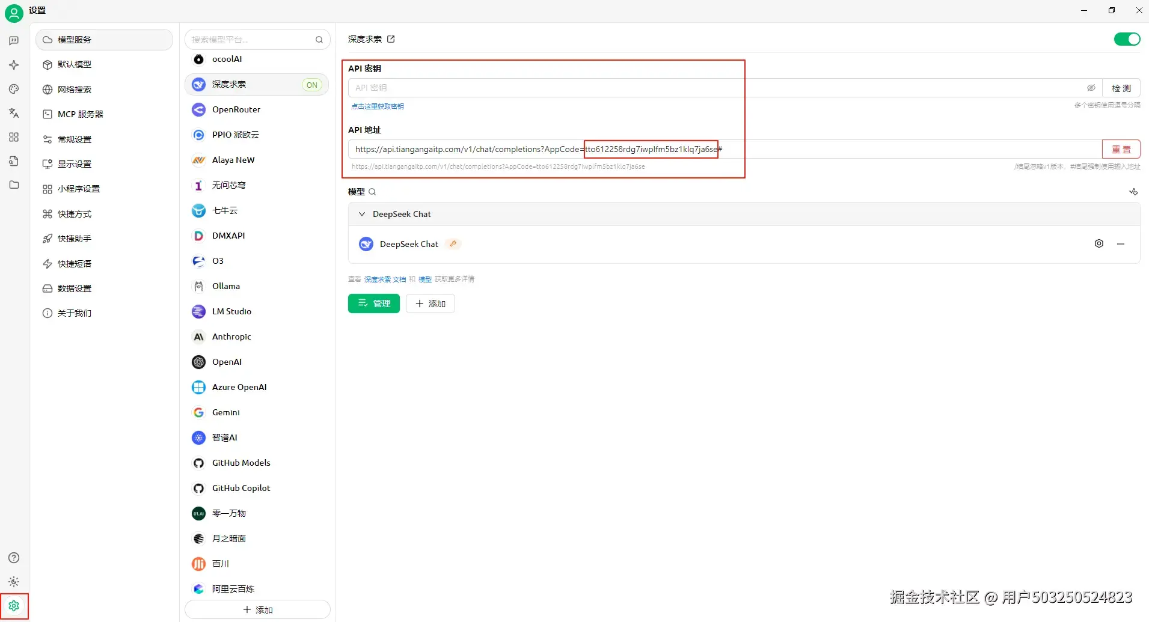
Task: Open the knowledge base sidebar icon
Action: 14,161
